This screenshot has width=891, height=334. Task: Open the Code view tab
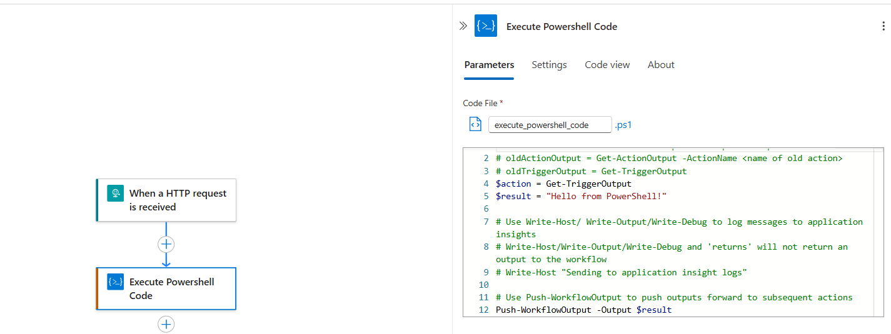[x=607, y=65]
